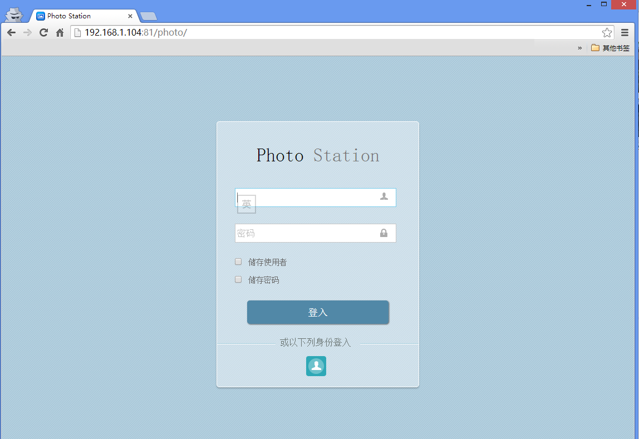The width and height of the screenshot is (639, 439).
Task: Close the browser window
Action: coord(624,4)
